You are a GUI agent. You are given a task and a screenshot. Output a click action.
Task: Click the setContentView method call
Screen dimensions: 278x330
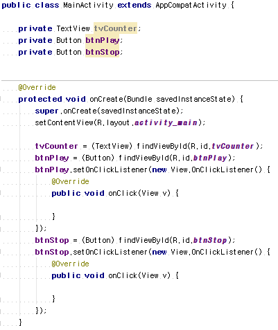click(x=64, y=122)
